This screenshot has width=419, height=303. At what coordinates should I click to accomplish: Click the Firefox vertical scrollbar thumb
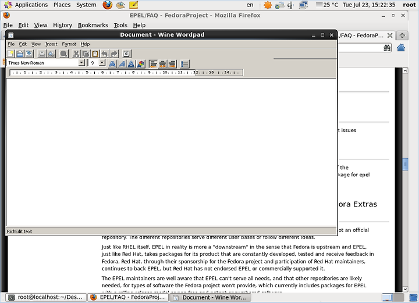(x=405, y=164)
